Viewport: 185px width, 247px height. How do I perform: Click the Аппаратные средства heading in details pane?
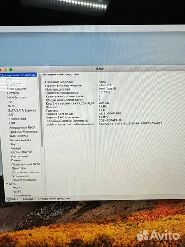pyautogui.click(x=61, y=75)
